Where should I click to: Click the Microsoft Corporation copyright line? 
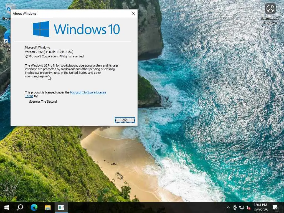[55, 56]
